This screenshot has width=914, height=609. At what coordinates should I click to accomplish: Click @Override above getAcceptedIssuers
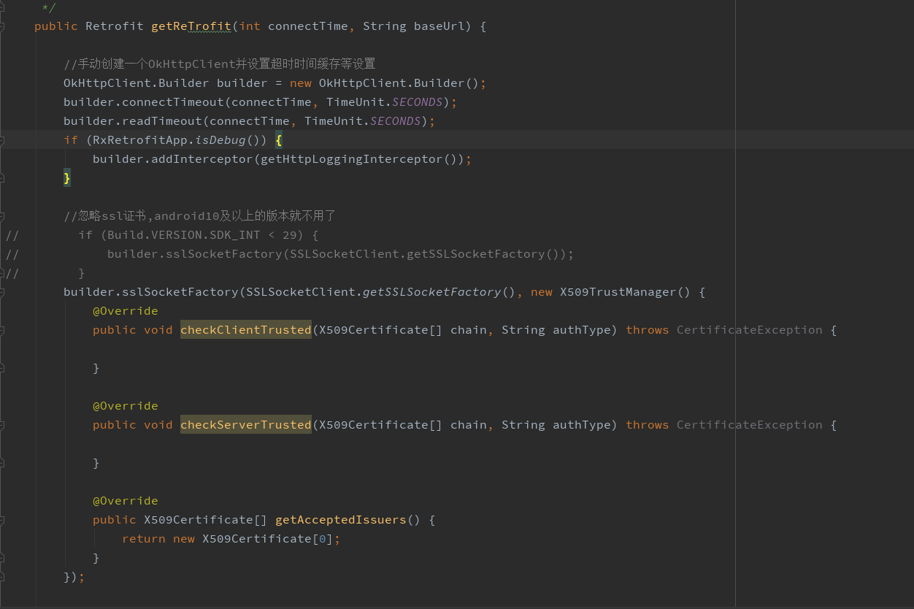click(x=126, y=501)
